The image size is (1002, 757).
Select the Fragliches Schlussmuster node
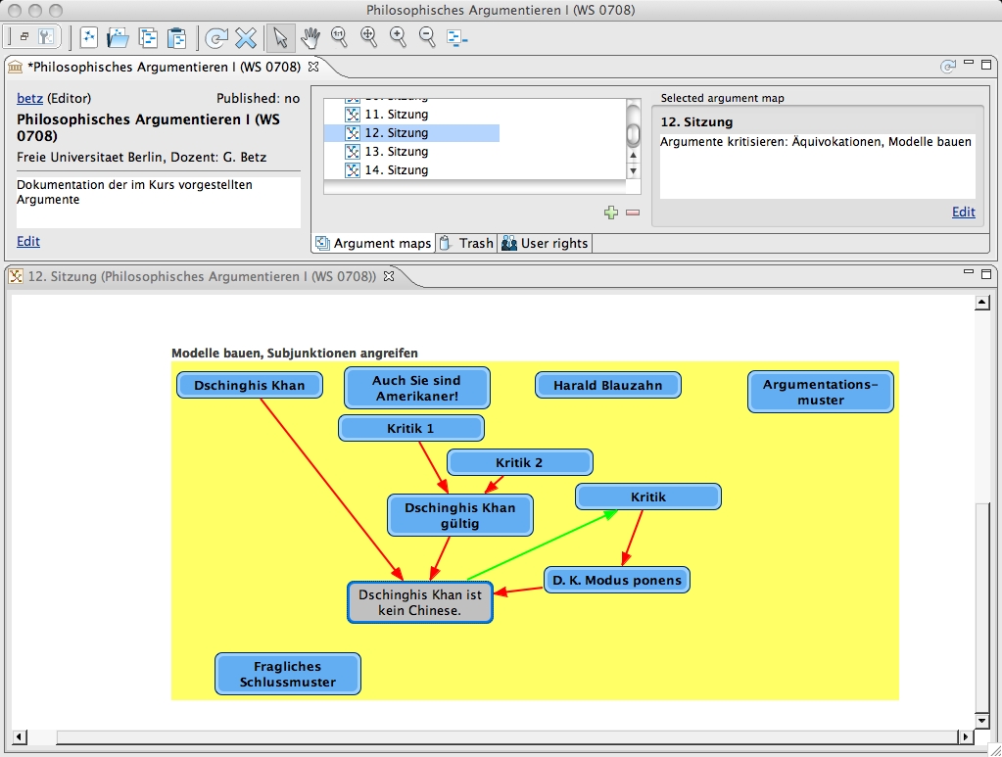288,674
